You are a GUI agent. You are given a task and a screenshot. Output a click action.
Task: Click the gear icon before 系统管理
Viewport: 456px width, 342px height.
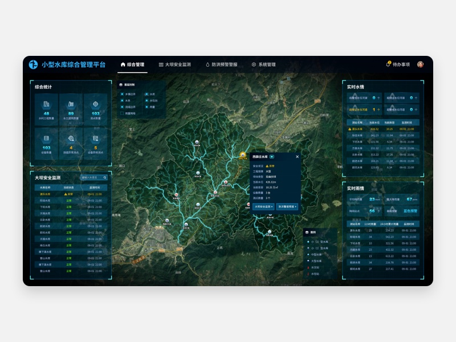pyautogui.click(x=254, y=64)
